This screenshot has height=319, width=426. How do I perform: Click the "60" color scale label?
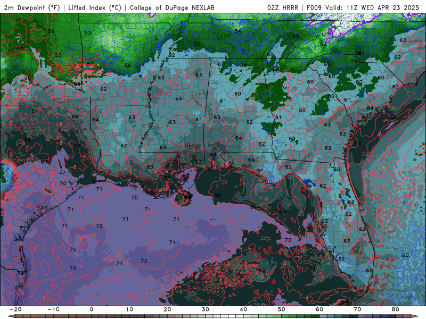(319, 309)
